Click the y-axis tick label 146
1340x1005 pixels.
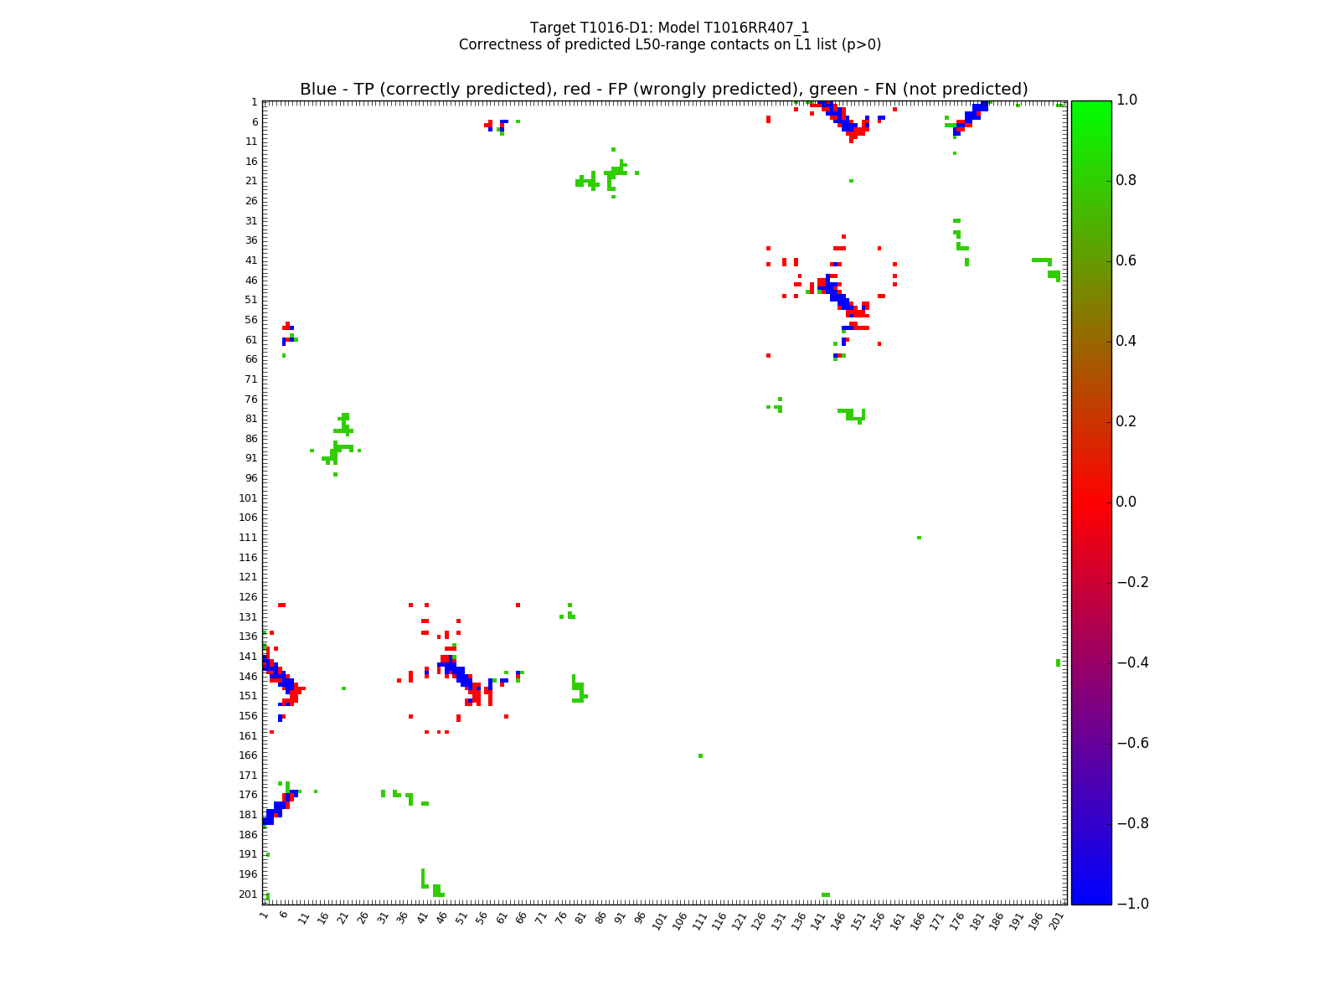pyautogui.click(x=247, y=676)
